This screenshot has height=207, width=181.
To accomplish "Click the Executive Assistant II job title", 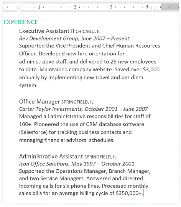I will coord(46,31).
